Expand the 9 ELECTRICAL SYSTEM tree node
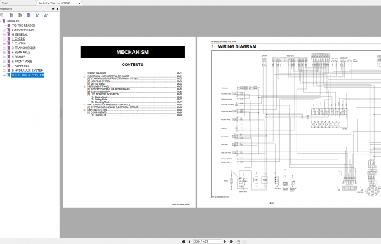 [x=4, y=75]
